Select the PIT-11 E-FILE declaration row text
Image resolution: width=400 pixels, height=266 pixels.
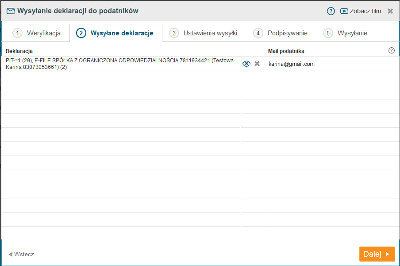click(x=119, y=64)
